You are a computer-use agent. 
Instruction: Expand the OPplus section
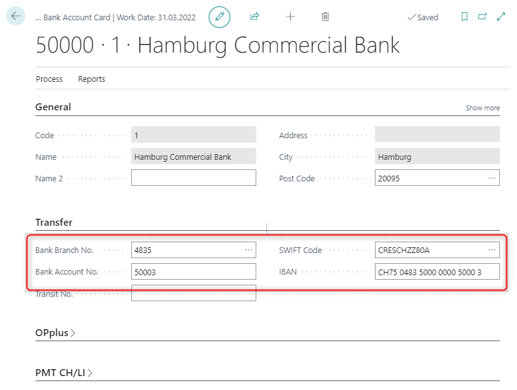pos(55,333)
